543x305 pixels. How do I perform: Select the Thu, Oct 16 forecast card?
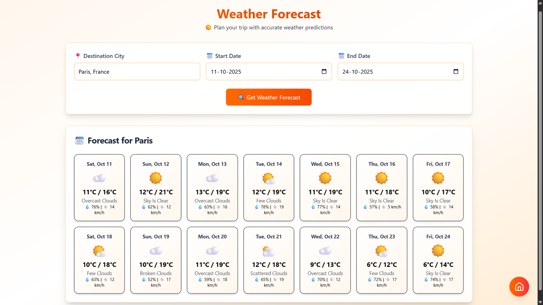pyautogui.click(x=382, y=188)
